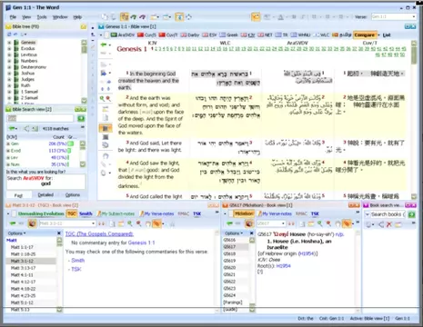The height and width of the screenshot is (327, 423).
Task: Click the four-arrow move icon in top toolbar
Action: (189, 17)
